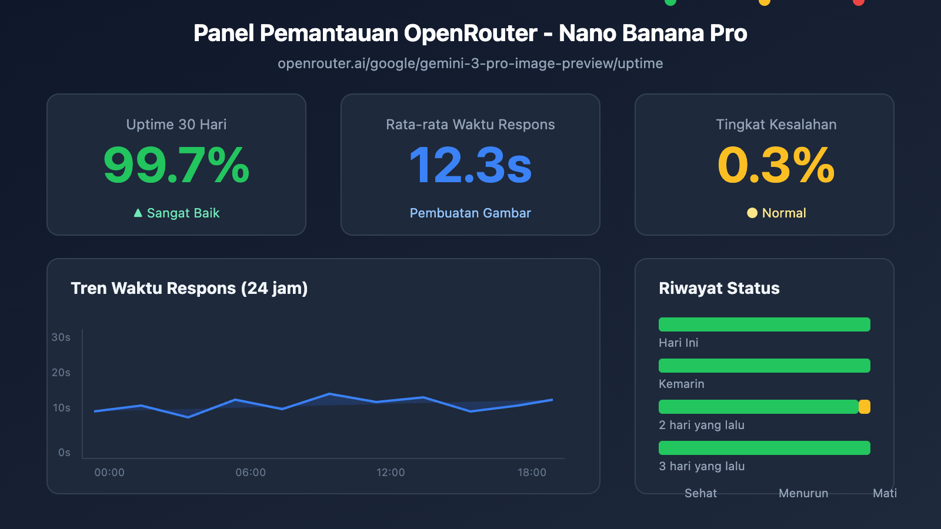941x529 pixels.
Task: Open the openrouter.ai uptime URL link
Action: (x=470, y=63)
